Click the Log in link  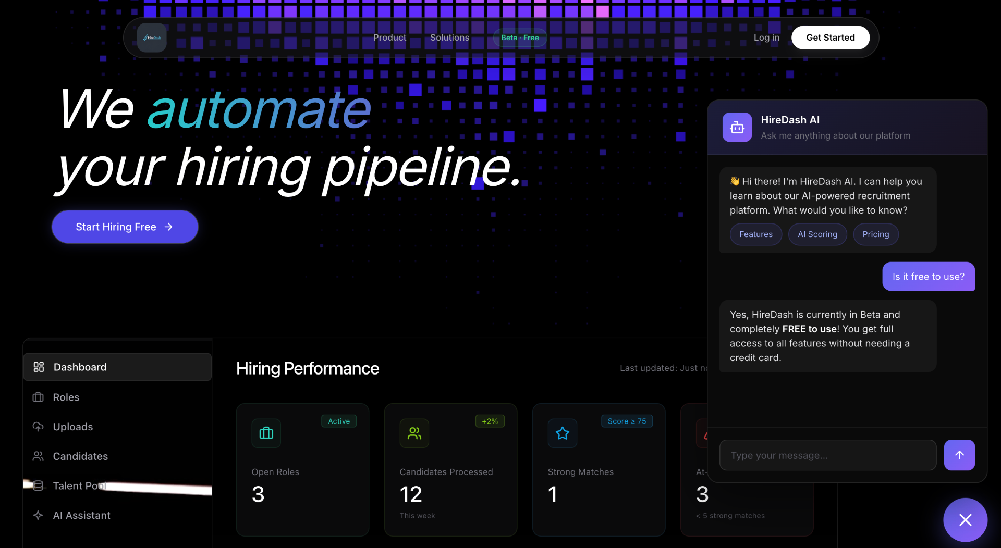[766, 38]
